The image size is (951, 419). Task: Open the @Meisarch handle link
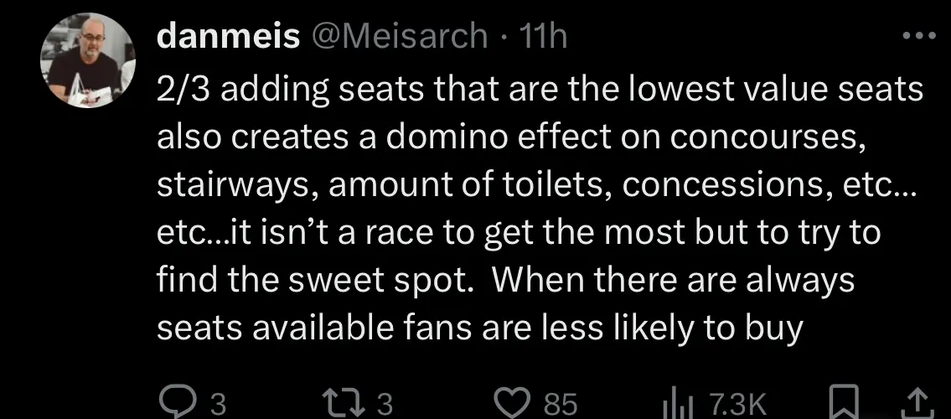coord(399,36)
